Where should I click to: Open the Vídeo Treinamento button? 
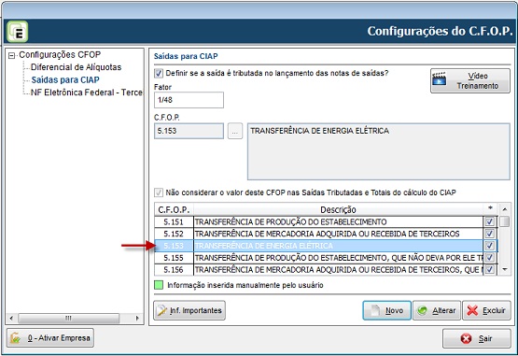(470, 80)
